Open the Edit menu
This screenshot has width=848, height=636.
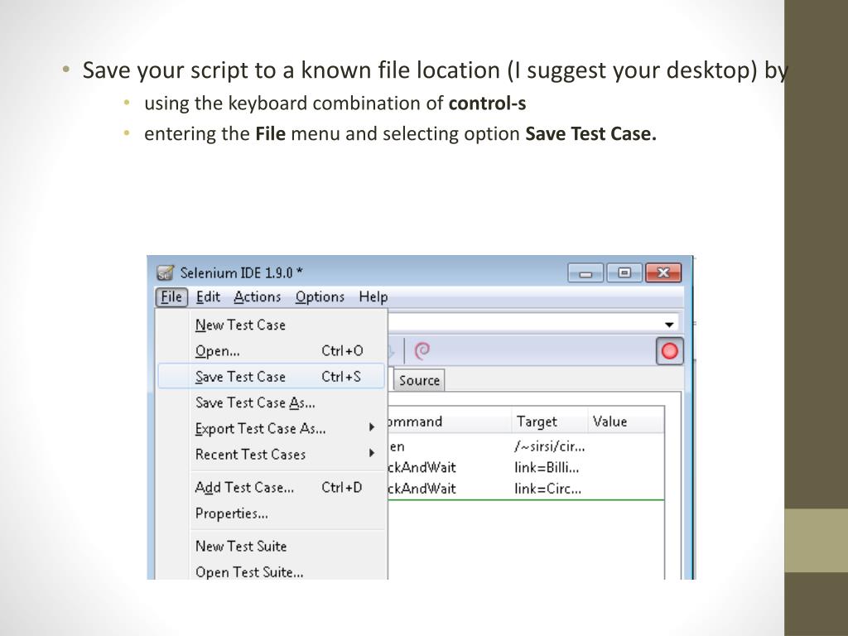click(209, 296)
